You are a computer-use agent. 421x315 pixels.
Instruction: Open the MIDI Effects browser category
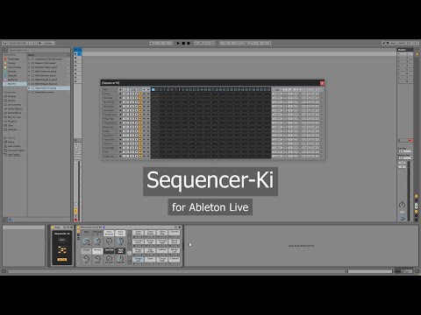13,113
